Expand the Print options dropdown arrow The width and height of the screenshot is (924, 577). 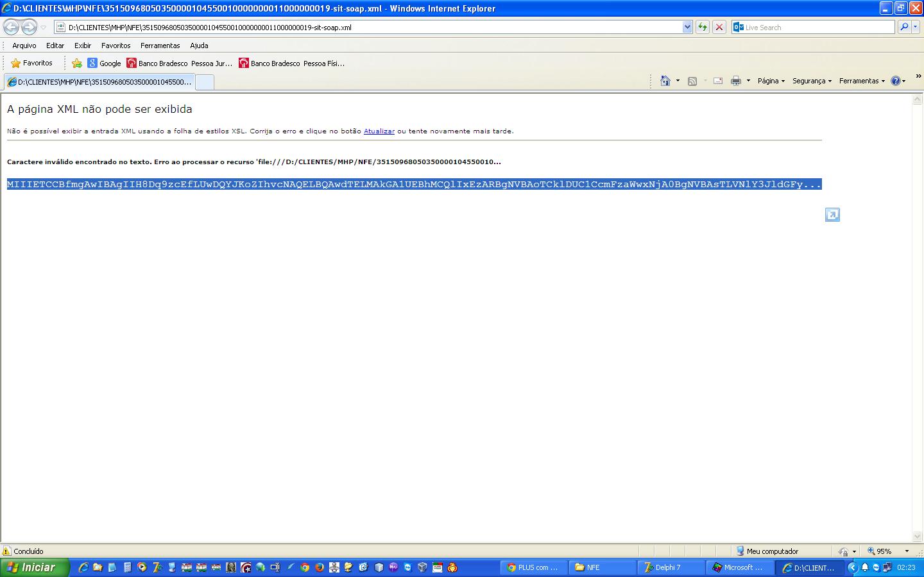tap(748, 81)
